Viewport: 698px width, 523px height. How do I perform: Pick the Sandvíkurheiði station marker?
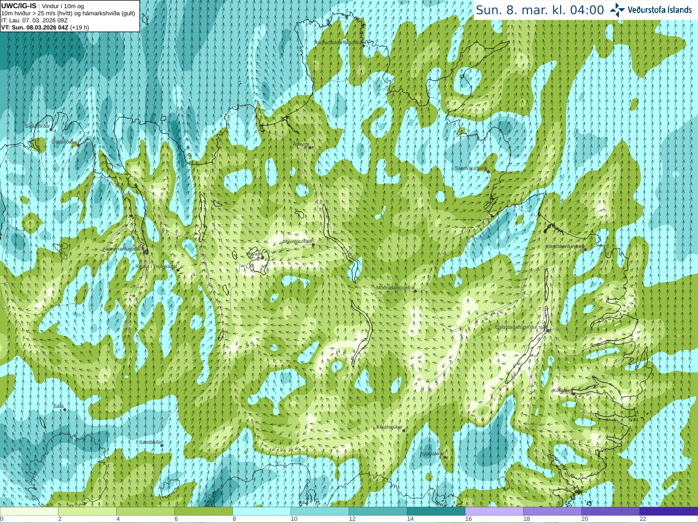(x=488, y=172)
